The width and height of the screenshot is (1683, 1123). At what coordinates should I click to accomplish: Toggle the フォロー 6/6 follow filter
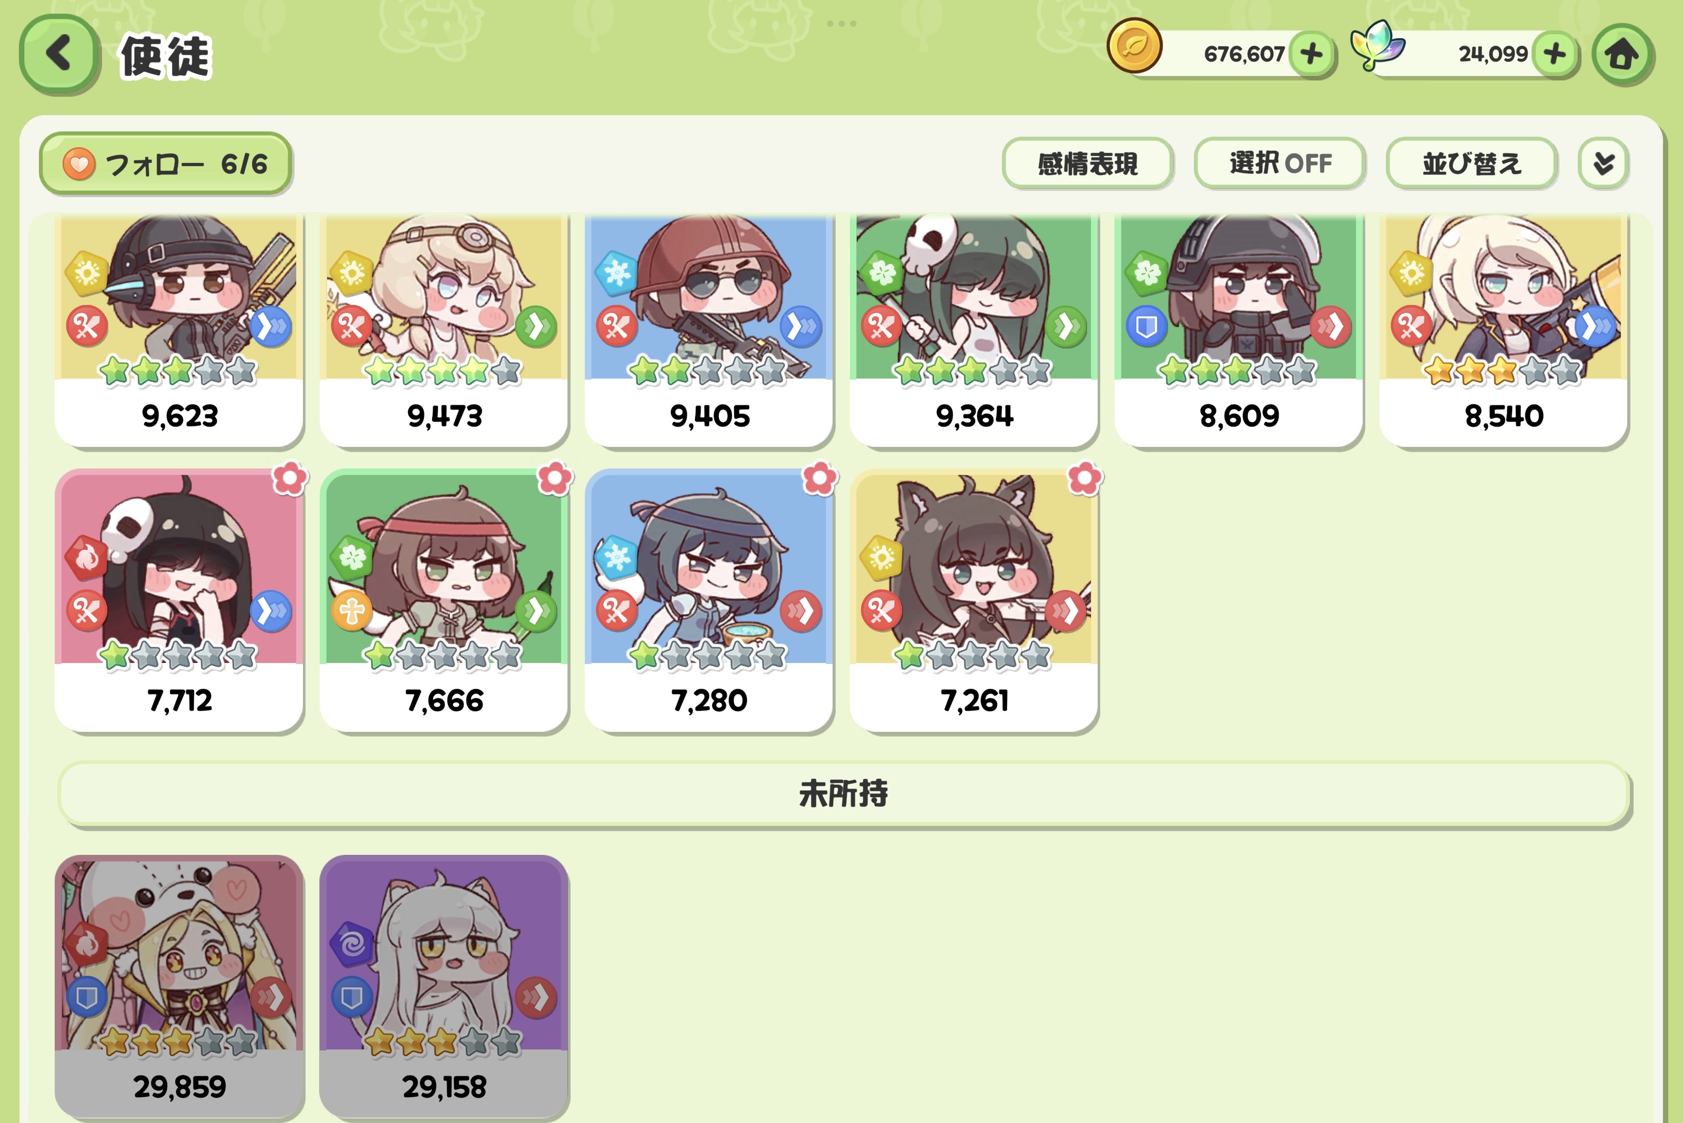[x=166, y=164]
